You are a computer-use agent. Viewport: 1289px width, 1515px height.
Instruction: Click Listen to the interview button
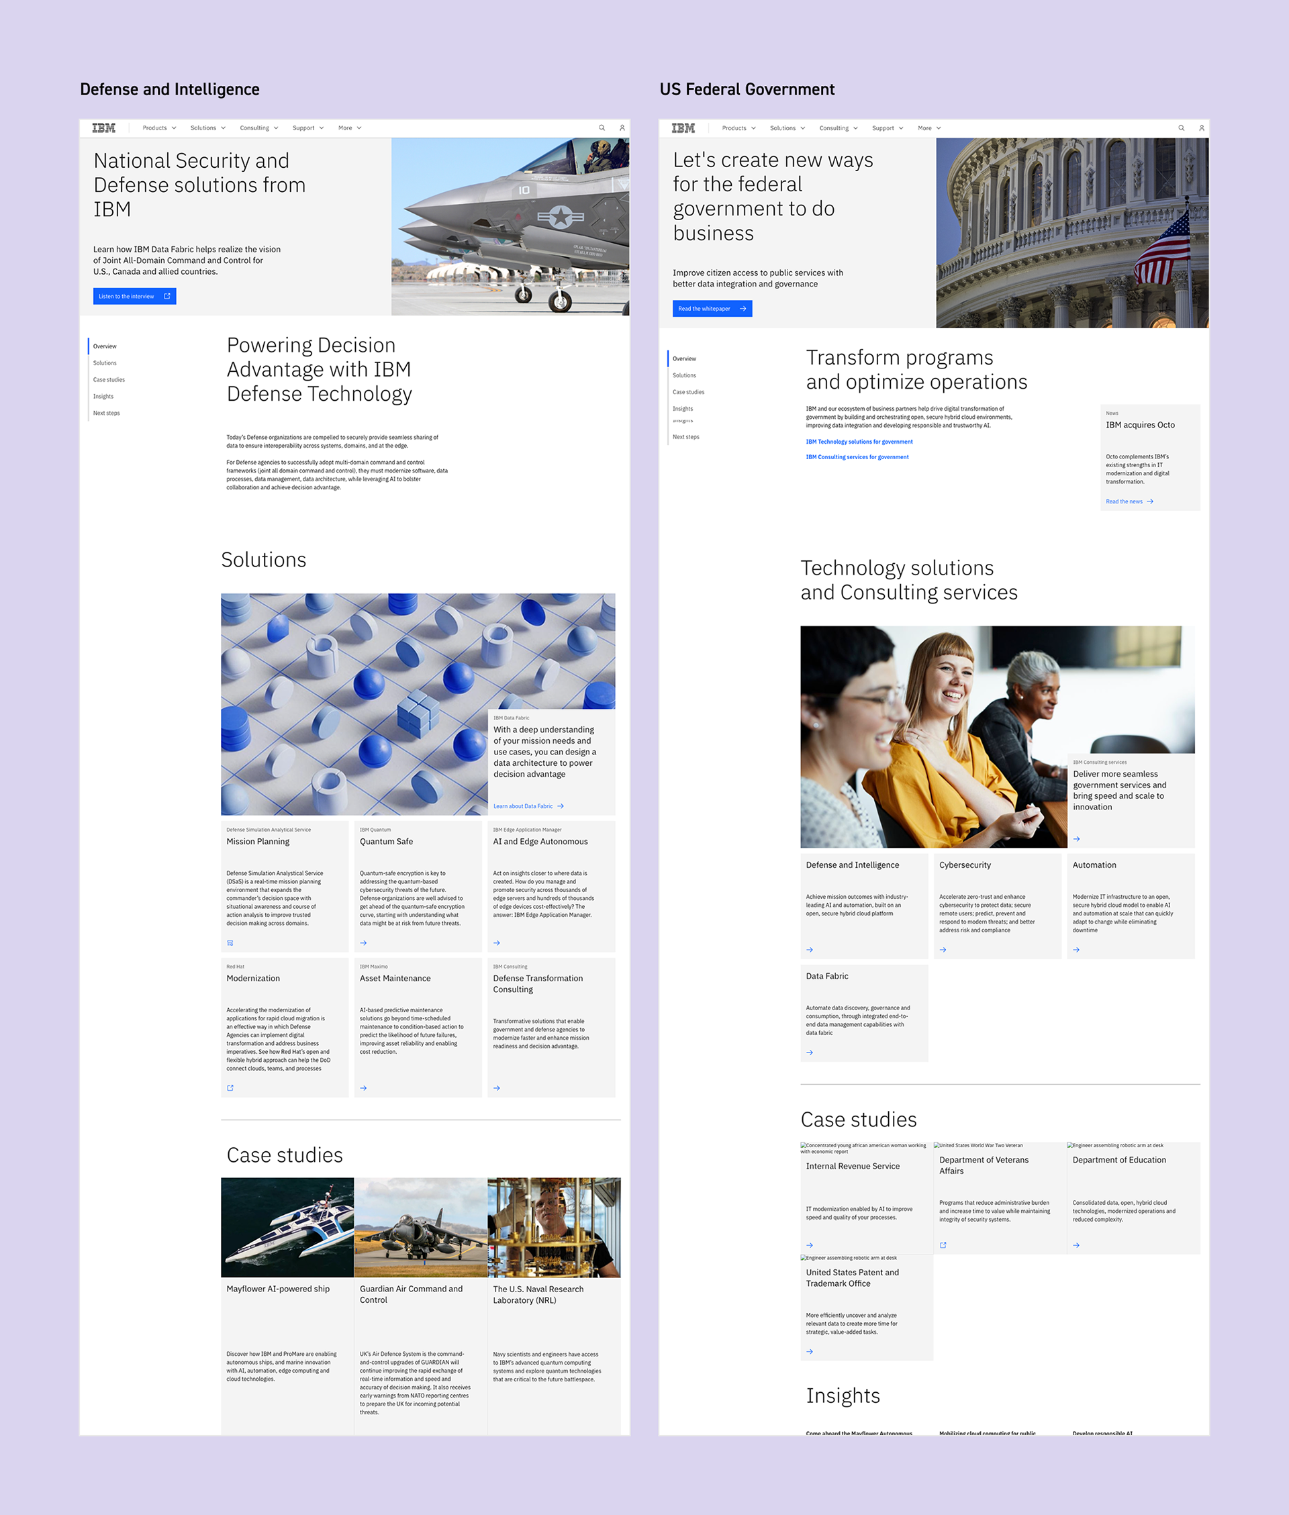pos(134,296)
